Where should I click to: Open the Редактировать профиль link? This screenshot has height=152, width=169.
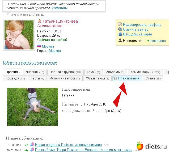[142, 24]
